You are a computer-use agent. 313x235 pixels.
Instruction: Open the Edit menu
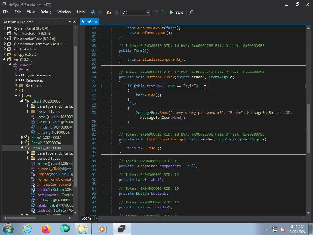(17, 12)
